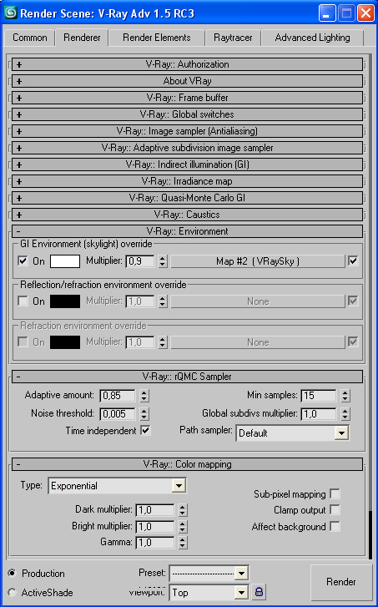Click the Min samples field 15
Image resolution: width=378 pixels, height=607 pixels.
coord(319,396)
